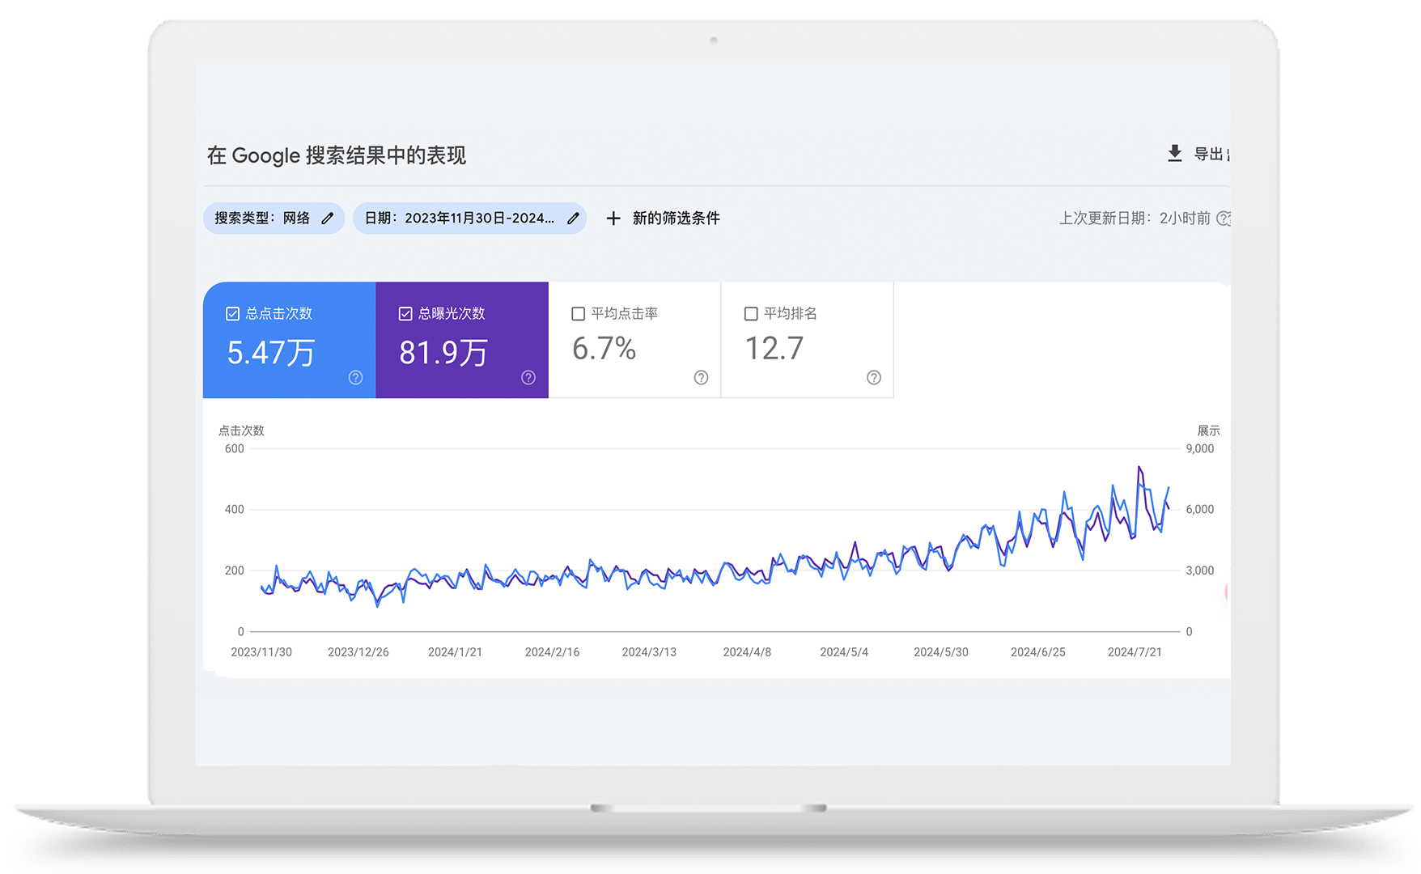Edit the search type filter pencil icon

328,218
